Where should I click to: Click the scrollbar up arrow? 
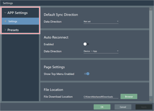click(x=151, y=9)
